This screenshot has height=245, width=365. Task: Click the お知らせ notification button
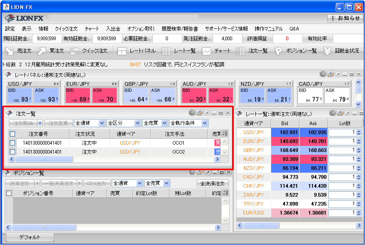(x=345, y=18)
